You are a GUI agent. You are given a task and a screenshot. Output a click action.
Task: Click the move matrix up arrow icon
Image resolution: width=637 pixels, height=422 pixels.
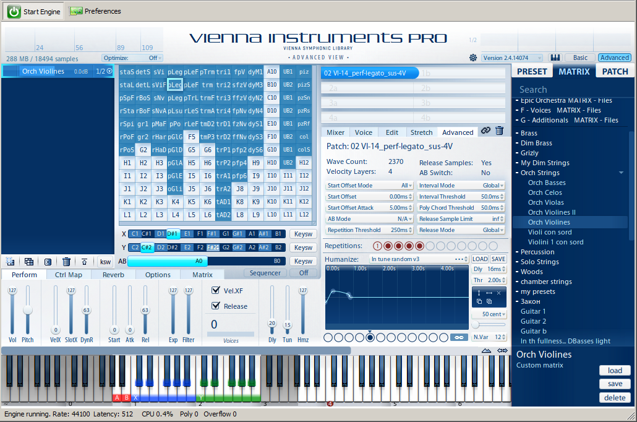click(x=84, y=262)
